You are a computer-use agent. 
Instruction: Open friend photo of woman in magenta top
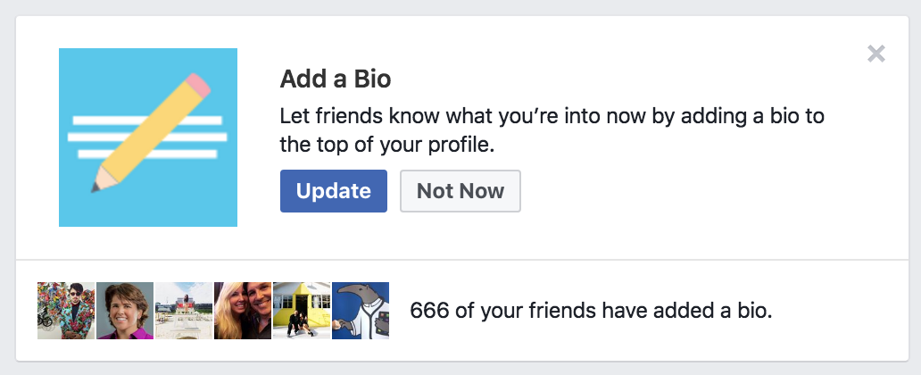(x=125, y=311)
